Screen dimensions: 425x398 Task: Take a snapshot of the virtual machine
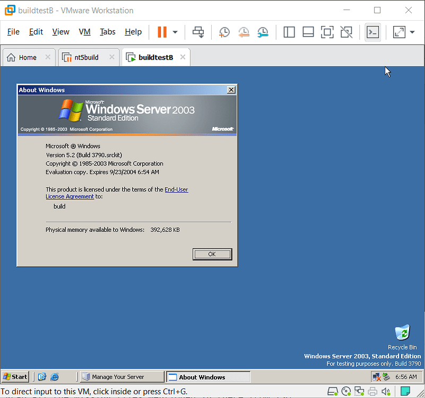[224, 32]
